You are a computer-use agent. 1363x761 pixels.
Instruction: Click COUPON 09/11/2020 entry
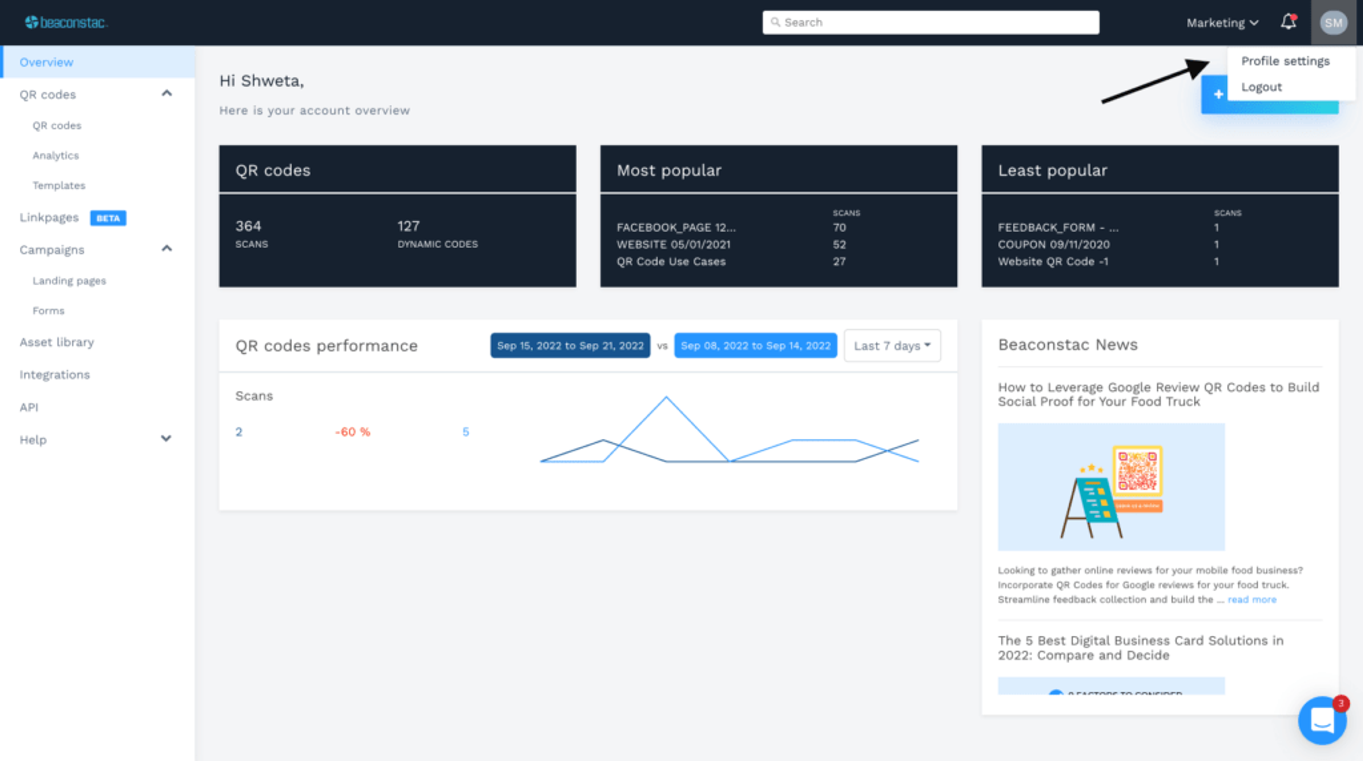(1053, 244)
